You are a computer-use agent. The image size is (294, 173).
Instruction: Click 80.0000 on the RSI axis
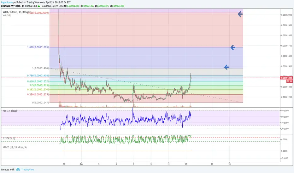tap(285, 110)
